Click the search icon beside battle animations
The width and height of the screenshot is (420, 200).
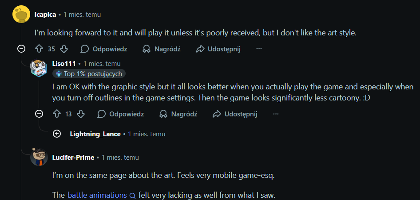click(132, 196)
